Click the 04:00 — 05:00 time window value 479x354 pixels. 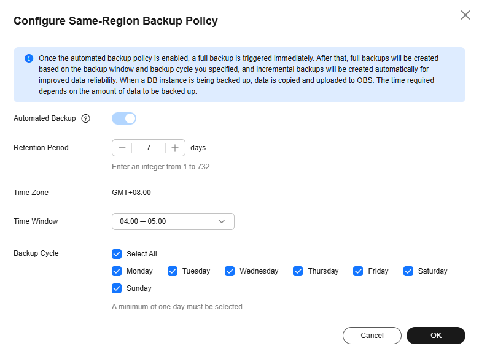click(143, 221)
